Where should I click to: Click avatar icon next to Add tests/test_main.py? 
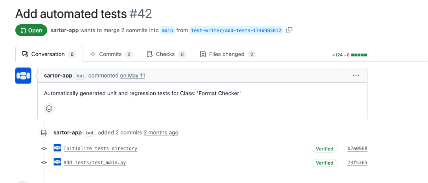(x=57, y=162)
